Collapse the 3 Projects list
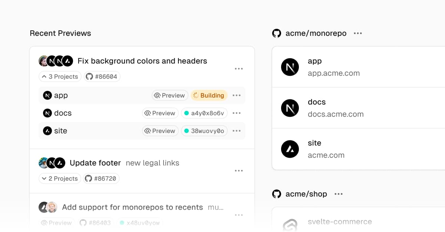 tap(60, 76)
